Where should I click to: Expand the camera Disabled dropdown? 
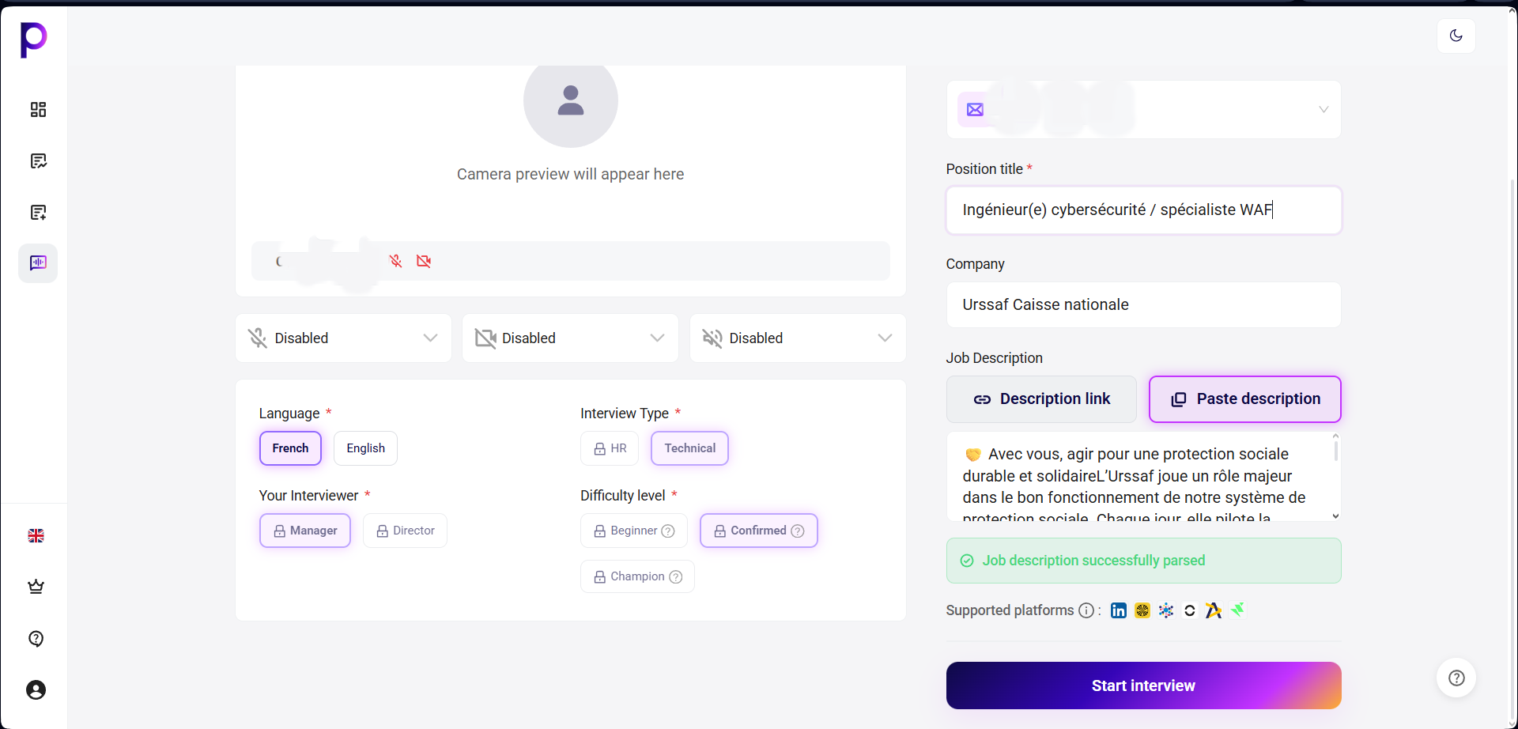pos(570,338)
